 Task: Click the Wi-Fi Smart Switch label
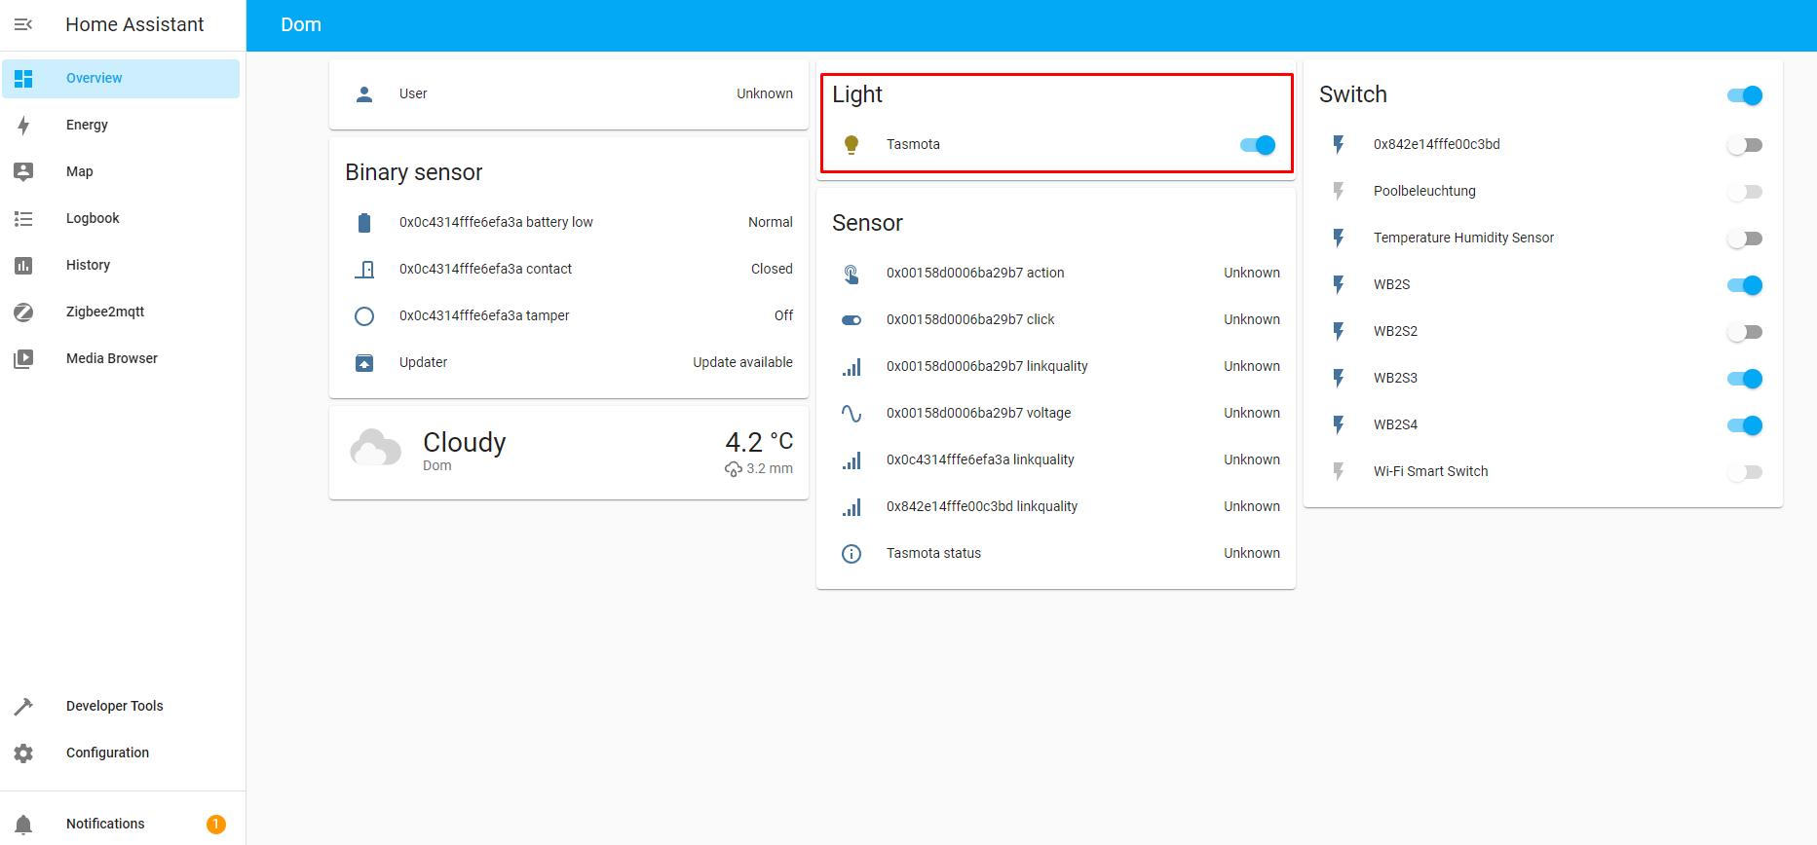click(1431, 471)
